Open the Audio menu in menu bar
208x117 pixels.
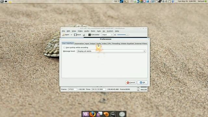click(x=87, y=31)
